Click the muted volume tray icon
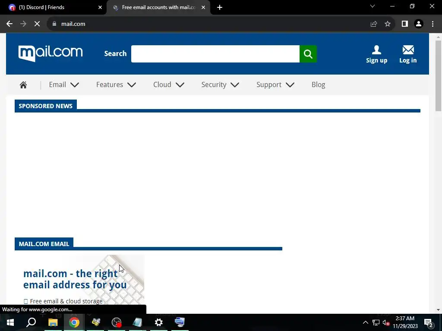Viewport: 442px width, 331px height. point(386,322)
